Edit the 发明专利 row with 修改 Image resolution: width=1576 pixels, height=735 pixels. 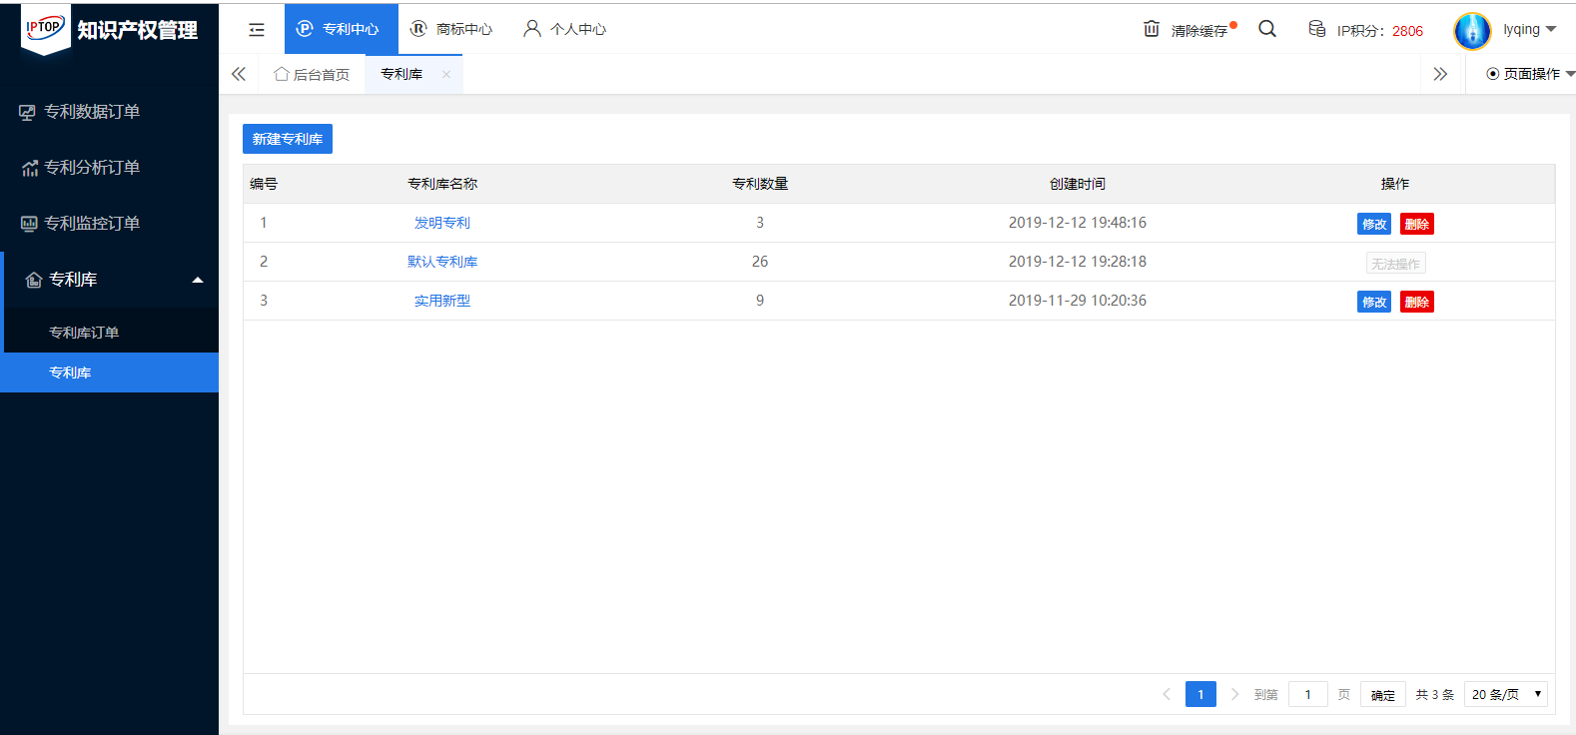1374,224
